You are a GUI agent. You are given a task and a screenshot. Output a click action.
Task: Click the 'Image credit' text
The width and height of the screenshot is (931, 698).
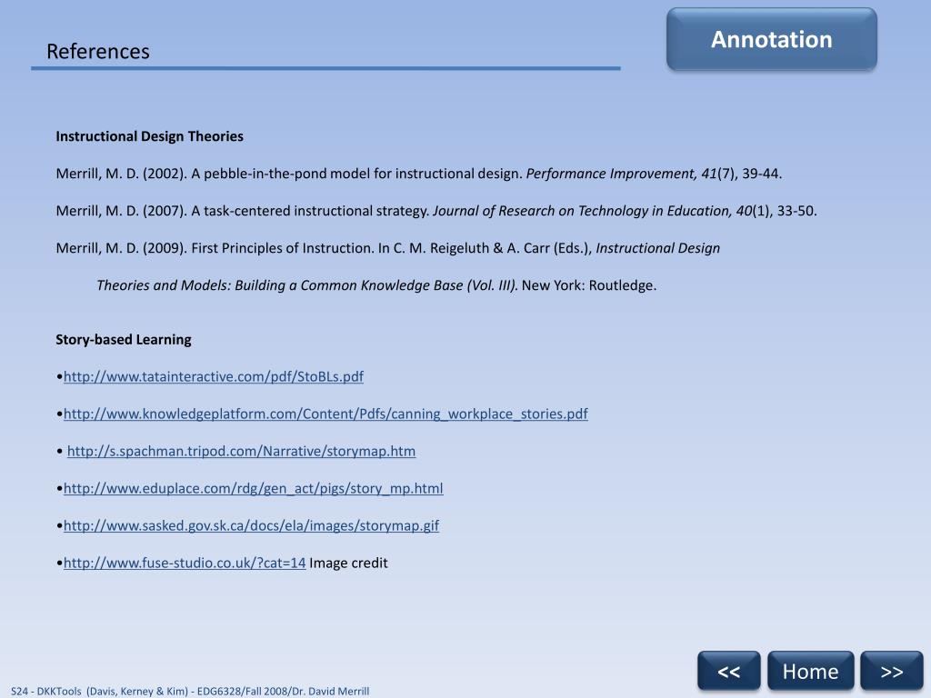click(348, 563)
